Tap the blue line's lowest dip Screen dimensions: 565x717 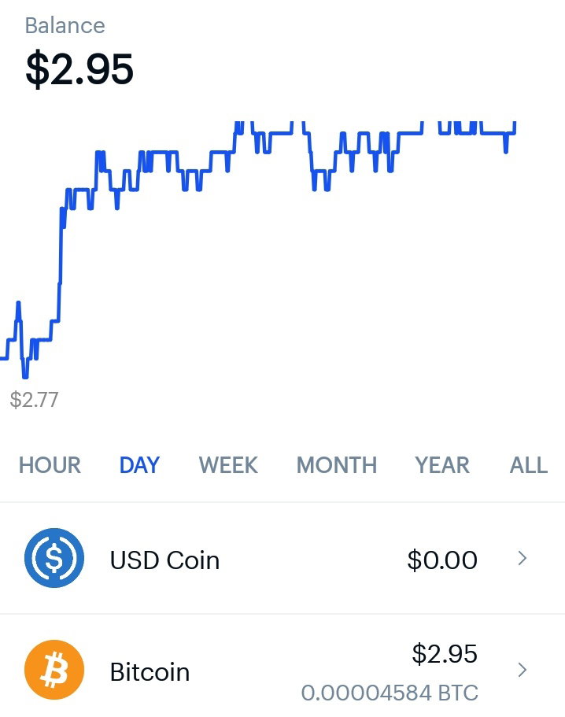pos(25,375)
